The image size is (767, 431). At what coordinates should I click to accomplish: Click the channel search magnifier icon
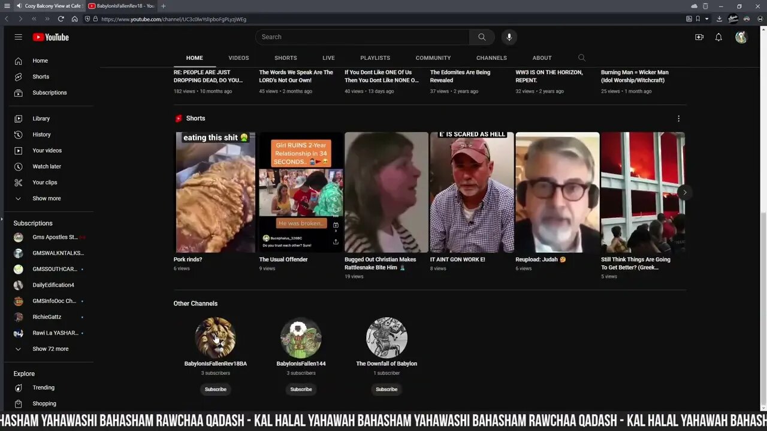[x=581, y=58]
